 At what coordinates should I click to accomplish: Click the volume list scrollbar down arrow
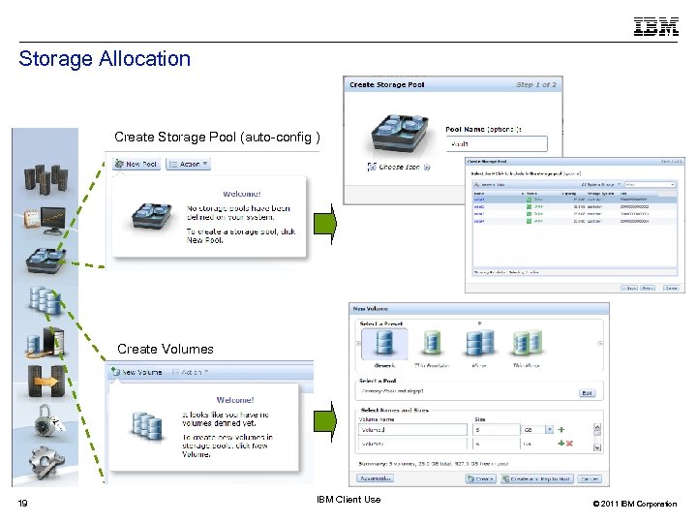pyautogui.click(x=597, y=447)
